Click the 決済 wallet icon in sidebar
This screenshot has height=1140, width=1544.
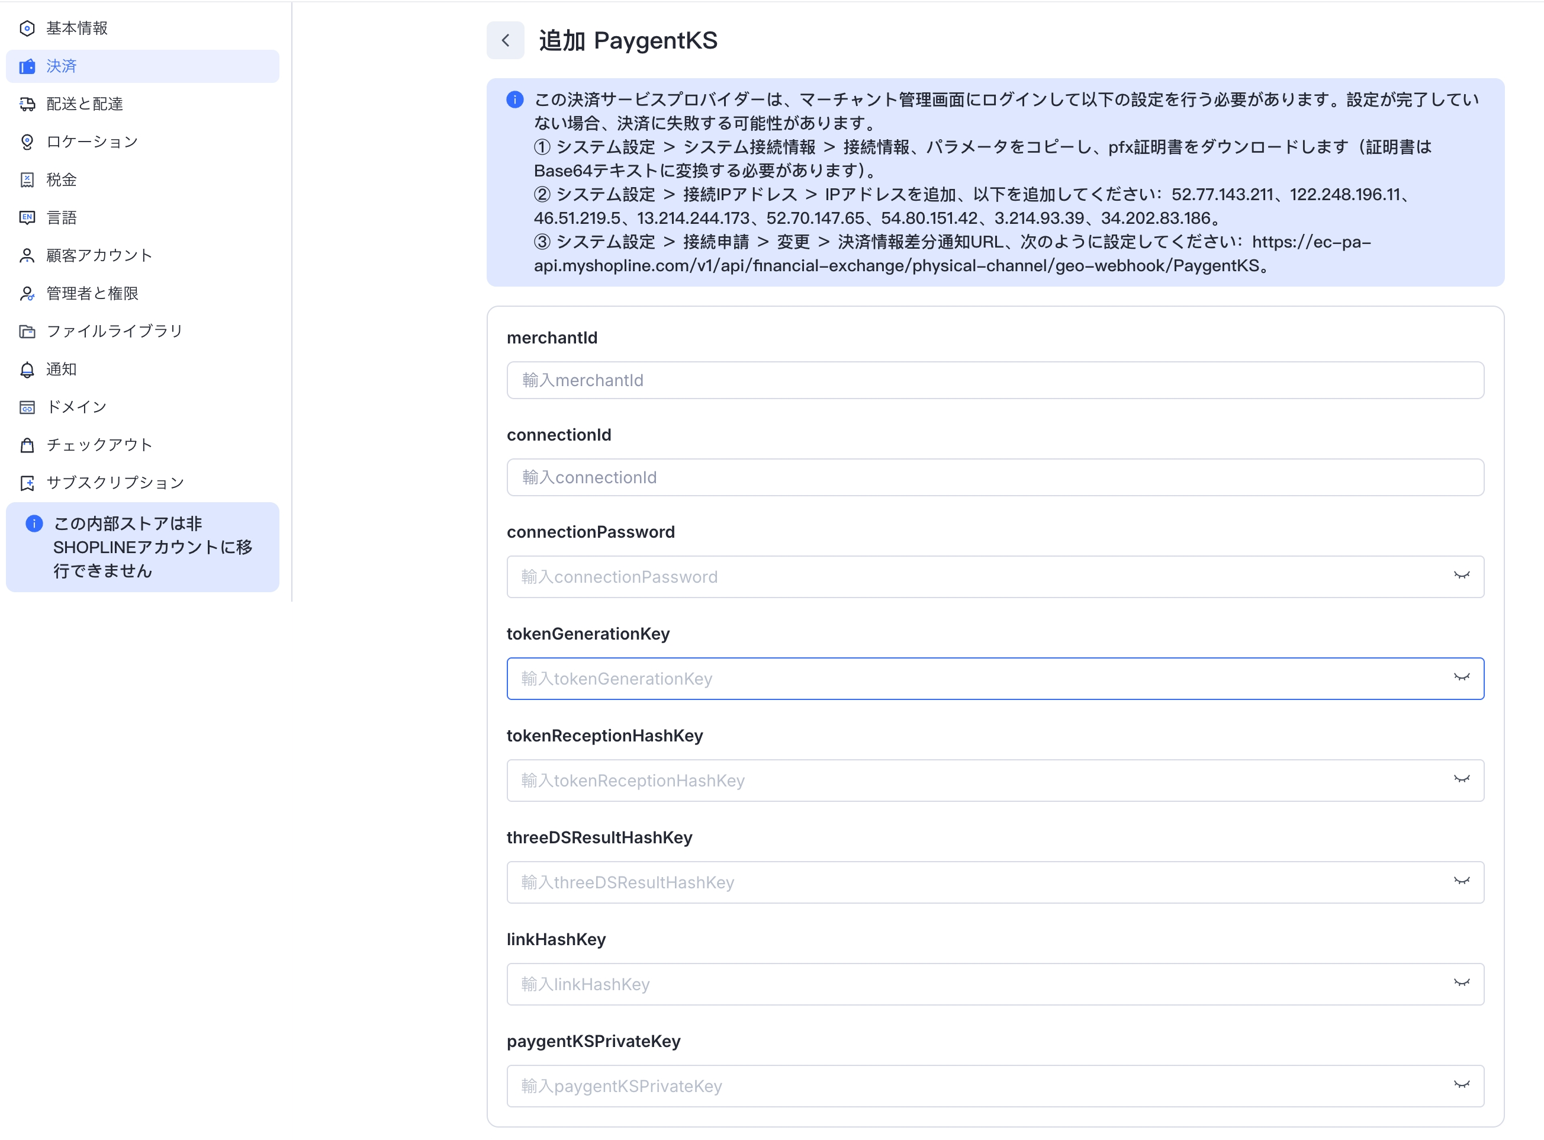tap(27, 66)
